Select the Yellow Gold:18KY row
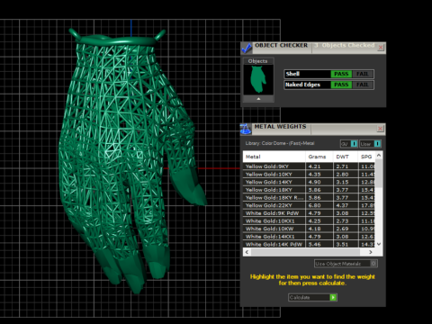 click(x=309, y=190)
